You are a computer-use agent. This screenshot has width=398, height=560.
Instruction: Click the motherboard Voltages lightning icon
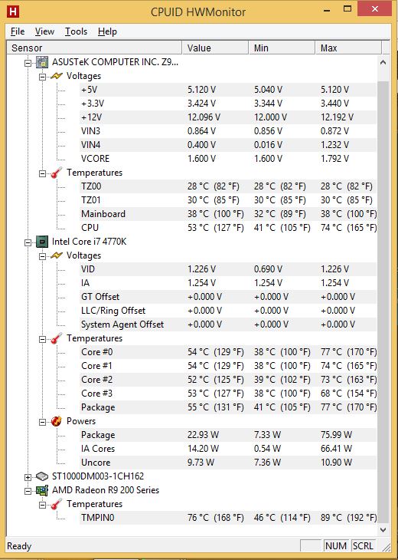(57, 76)
